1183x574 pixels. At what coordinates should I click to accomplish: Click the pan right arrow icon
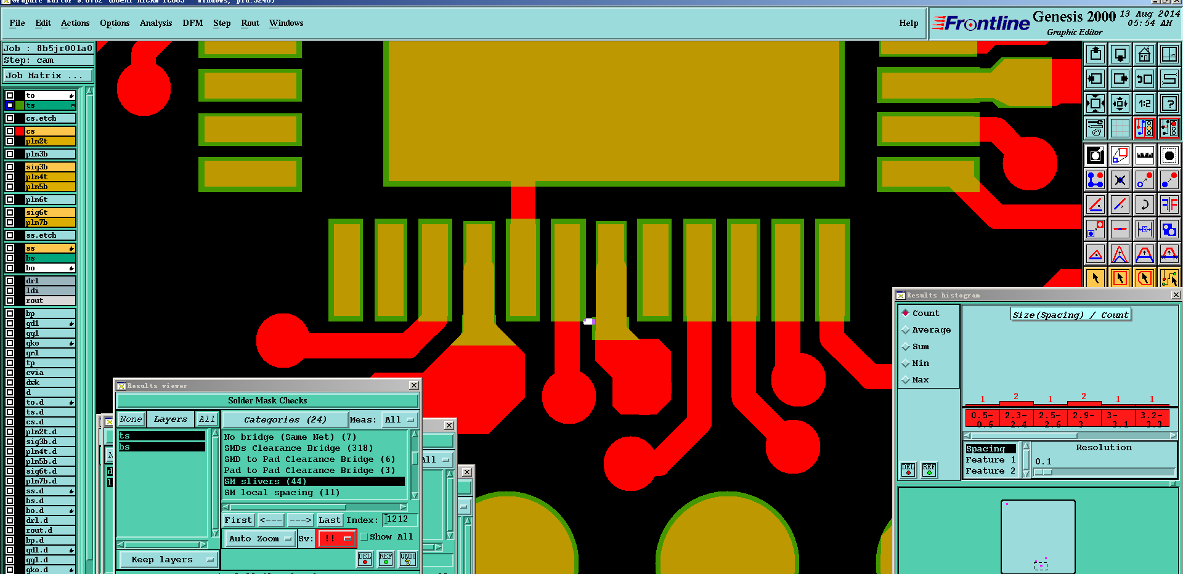click(1120, 79)
